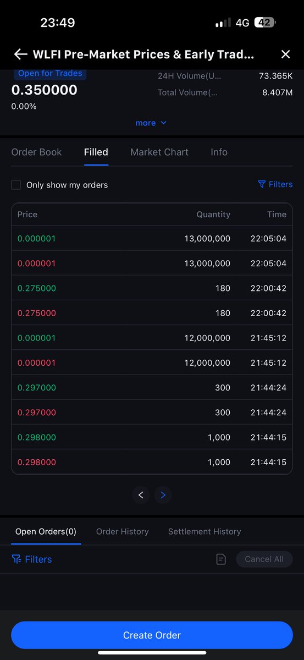Screen dimensions: 304x660
Task: Select the 0.275000 green filled trade row
Action: pyautogui.click(x=152, y=288)
